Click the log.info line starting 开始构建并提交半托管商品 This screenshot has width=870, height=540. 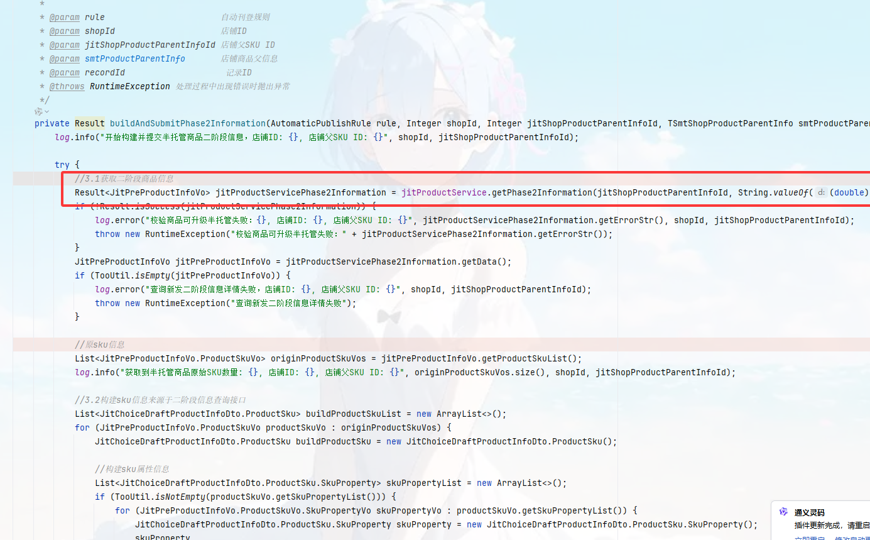[316, 138]
